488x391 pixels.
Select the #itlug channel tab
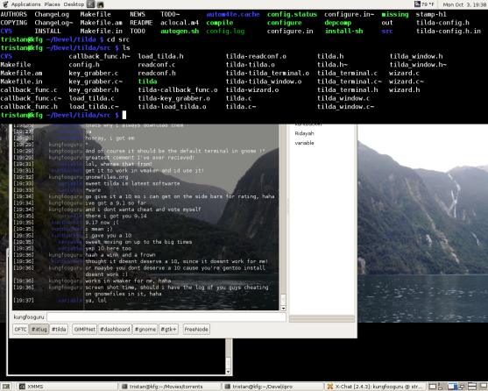tap(39, 330)
